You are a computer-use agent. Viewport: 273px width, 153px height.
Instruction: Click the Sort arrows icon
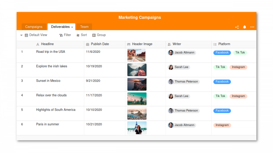[x=78, y=35]
